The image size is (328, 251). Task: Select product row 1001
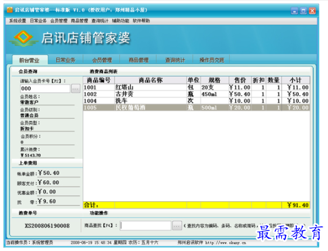(196, 88)
